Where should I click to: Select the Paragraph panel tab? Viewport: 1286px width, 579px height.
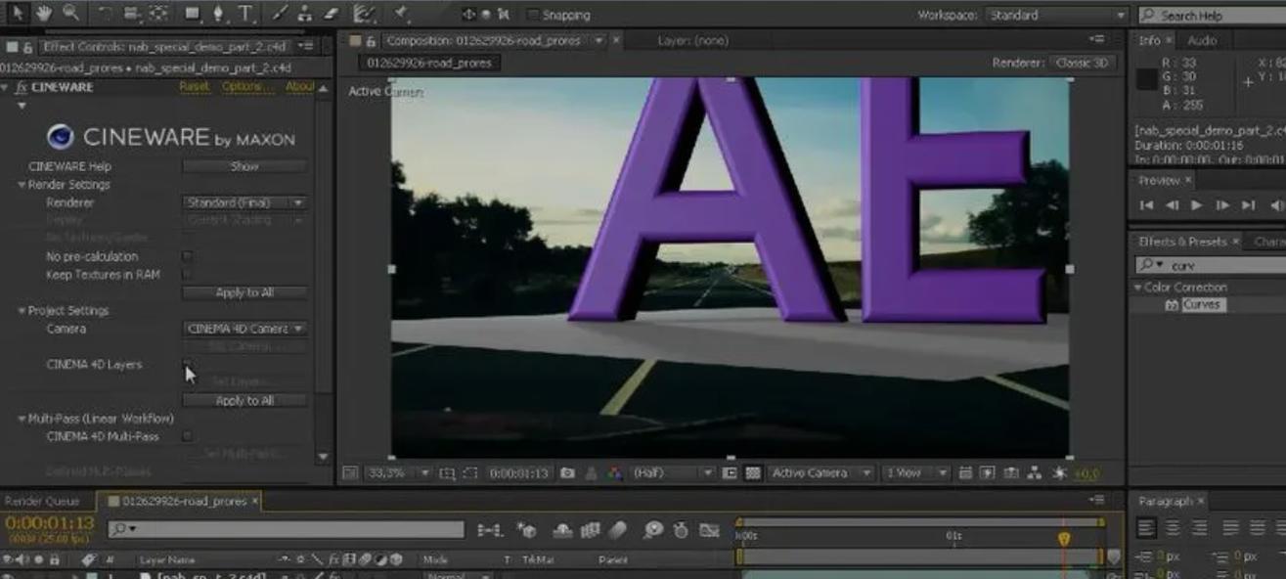tap(1166, 501)
